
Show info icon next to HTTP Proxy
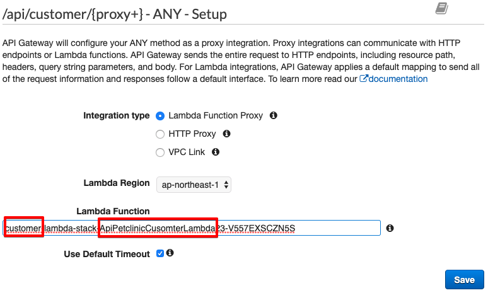tap(226, 134)
